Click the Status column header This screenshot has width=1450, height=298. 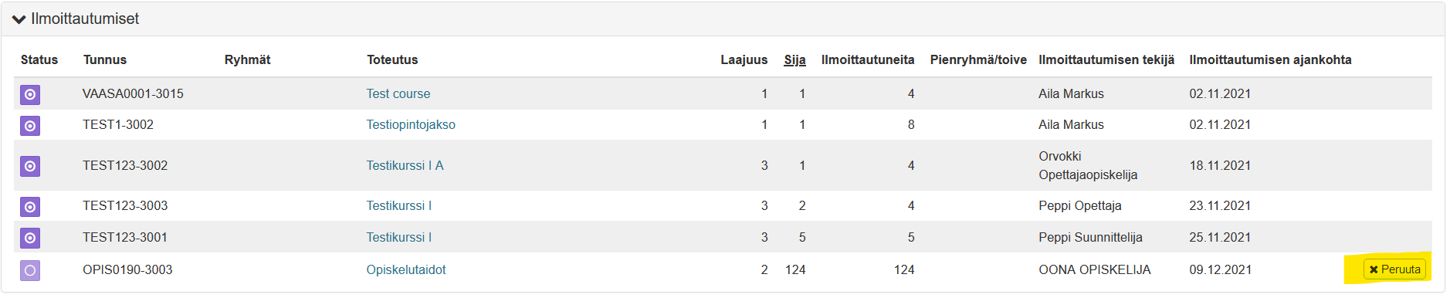pyautogui.click(x=39, y=59)
